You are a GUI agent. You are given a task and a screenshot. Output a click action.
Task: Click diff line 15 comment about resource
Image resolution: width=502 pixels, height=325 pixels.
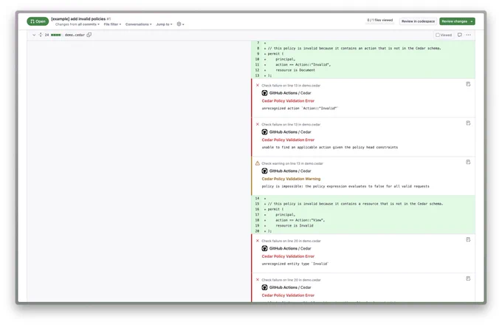(x=355, y=204)
